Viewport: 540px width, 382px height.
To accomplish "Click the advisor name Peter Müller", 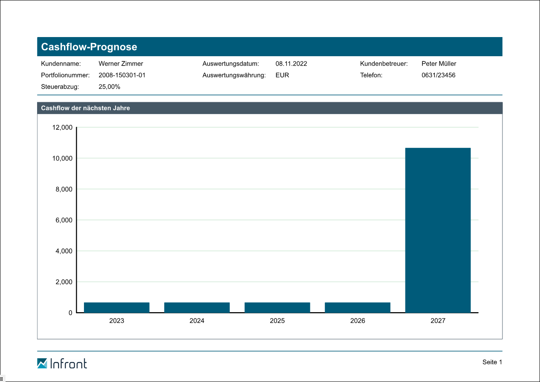I will coord(439,64).
